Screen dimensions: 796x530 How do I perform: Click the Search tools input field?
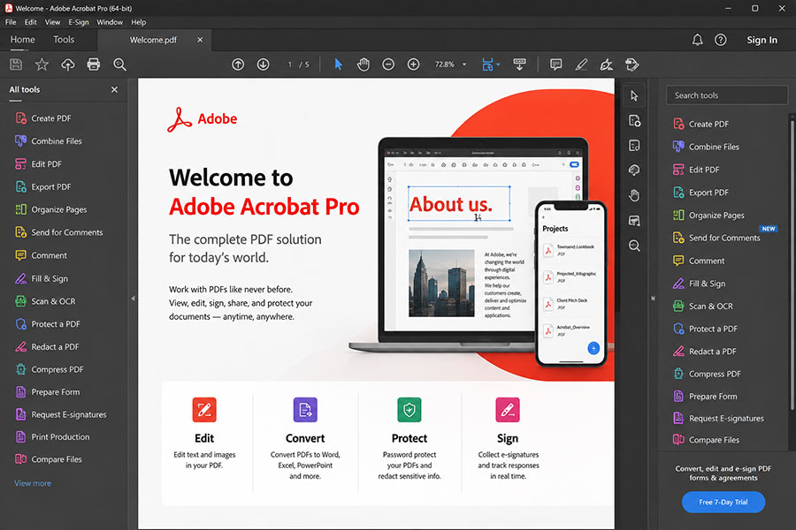727,95
